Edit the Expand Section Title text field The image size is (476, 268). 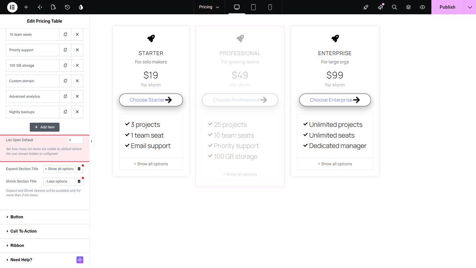pyautogui.click(x=59, y=169)
